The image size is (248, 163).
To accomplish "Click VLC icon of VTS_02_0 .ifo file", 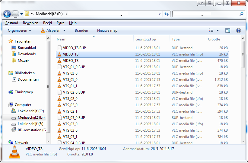I will 59,98.
